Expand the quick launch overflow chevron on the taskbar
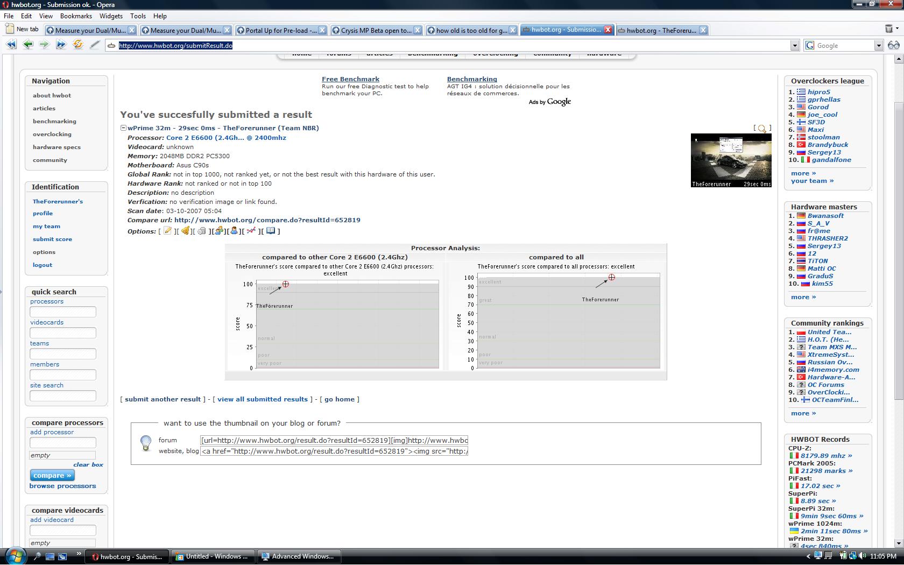 [x=79, y=553]
